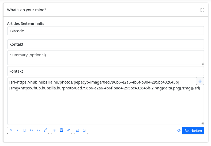The height and width of the screenshot is (146, 211).
Task: Toggle preview with the eye icon
Action: tap(179, 131)
